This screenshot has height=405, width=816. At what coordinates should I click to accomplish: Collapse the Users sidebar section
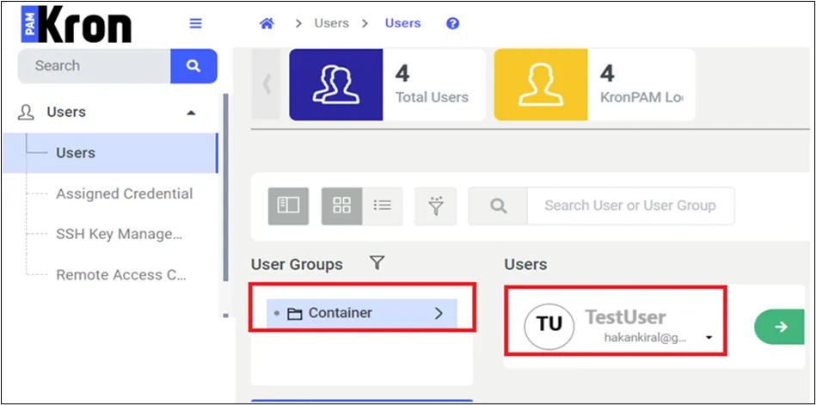pos(192,113)
